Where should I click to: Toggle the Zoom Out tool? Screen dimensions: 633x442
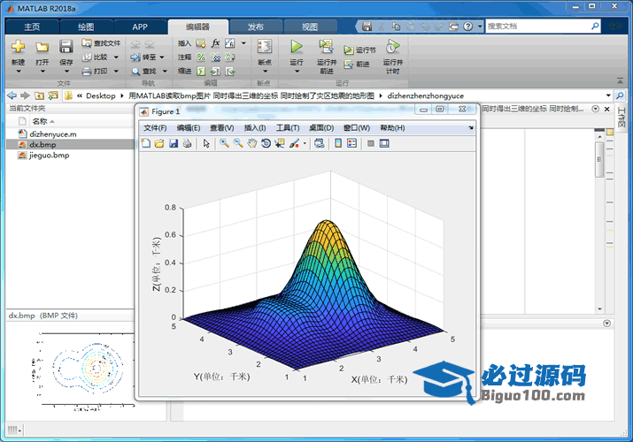tap(238, 143)
